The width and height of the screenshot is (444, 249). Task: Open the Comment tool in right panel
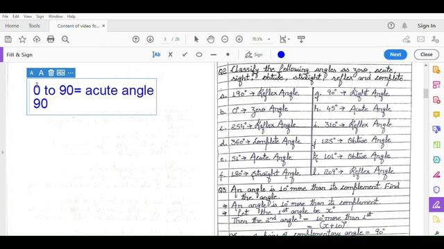(436, 115)
